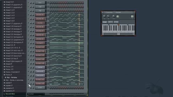Select the 'Рояль 2.fl' file in browser
Screen dimensions: 173x97
9,67
